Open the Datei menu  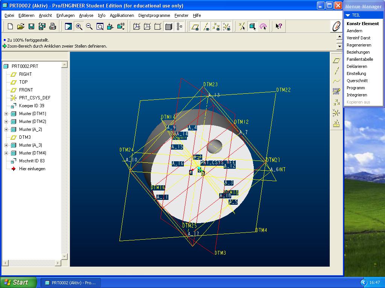coord(9,15)
